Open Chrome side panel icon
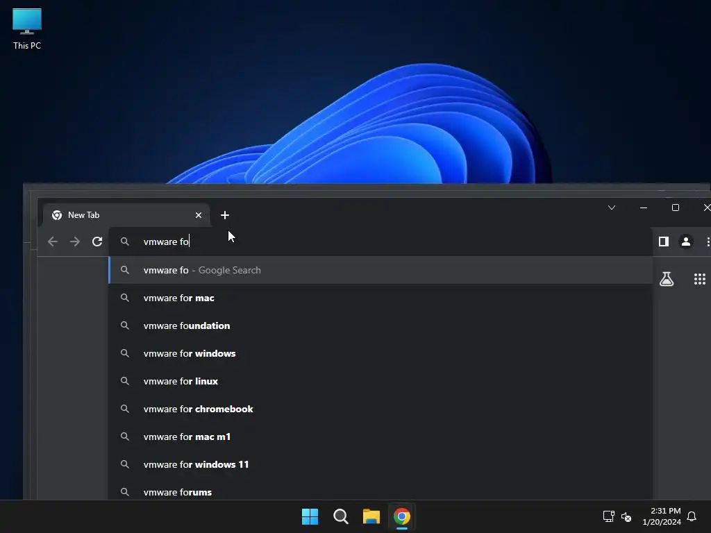 (x=664, y=242)
